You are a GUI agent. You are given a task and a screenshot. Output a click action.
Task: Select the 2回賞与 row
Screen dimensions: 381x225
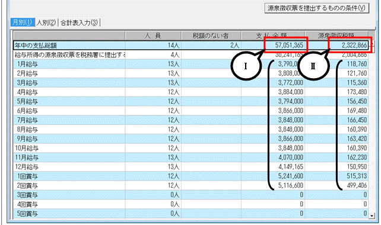[x=190, y=185]
